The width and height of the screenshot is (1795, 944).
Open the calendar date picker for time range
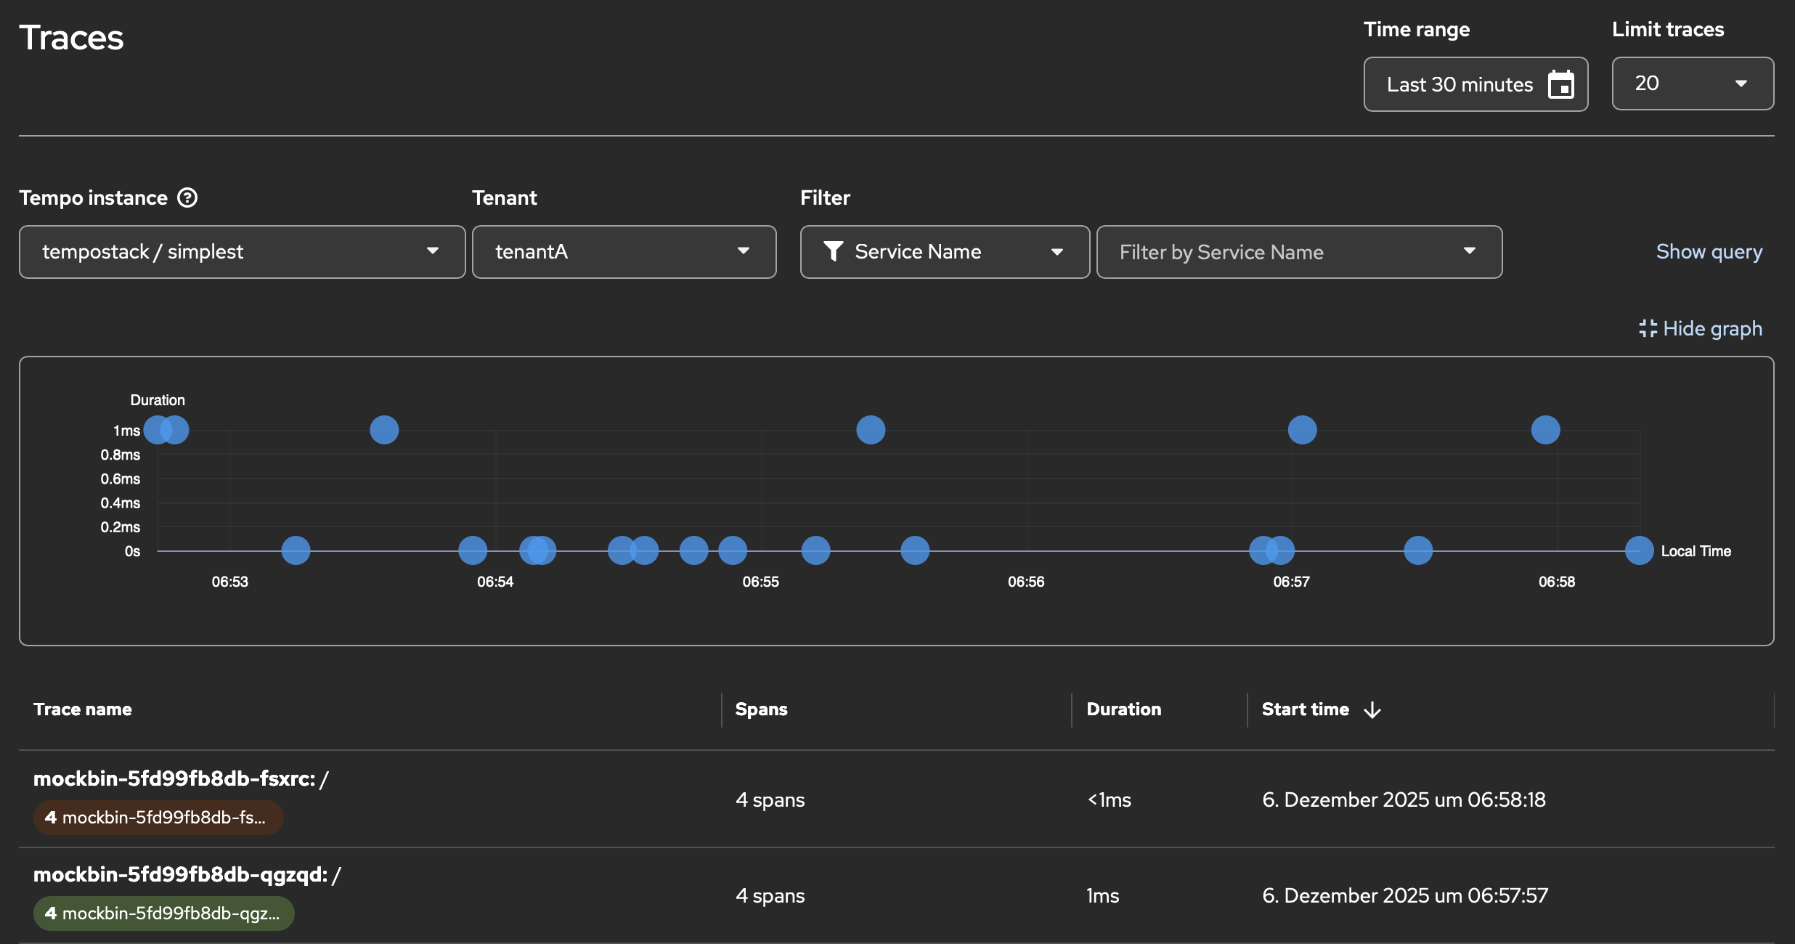[x=1561, y=84]
